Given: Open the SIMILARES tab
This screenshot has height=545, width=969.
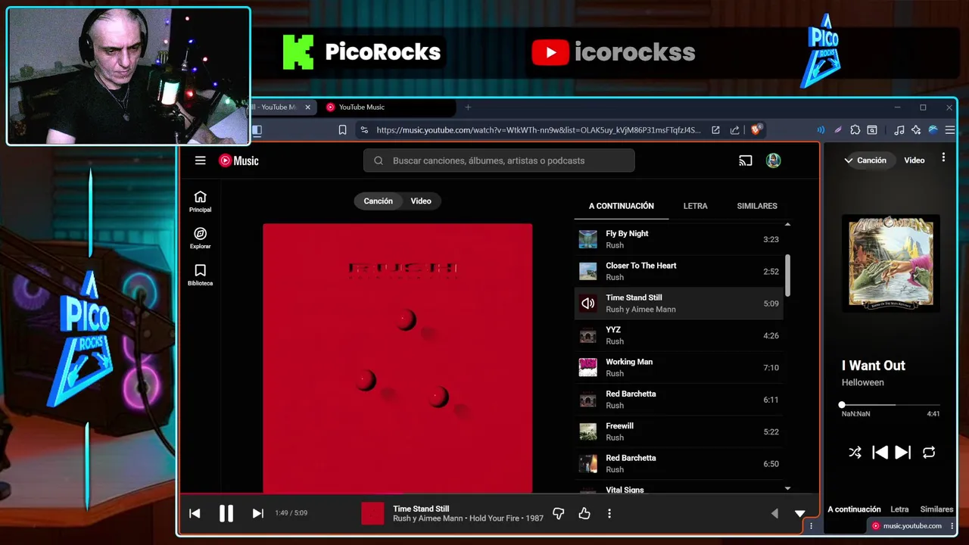Looking at the screenshot, I should click(x=757, y=206).
